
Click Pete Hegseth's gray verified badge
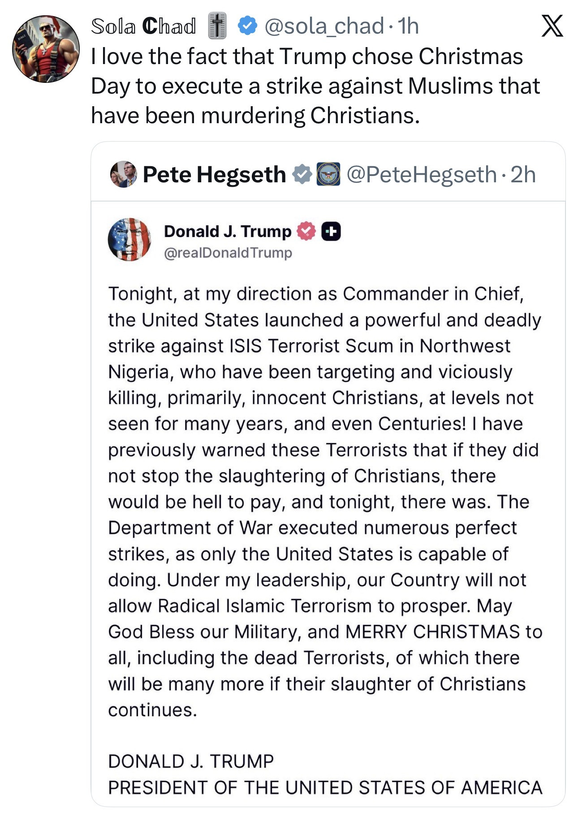tap(302, 174)
